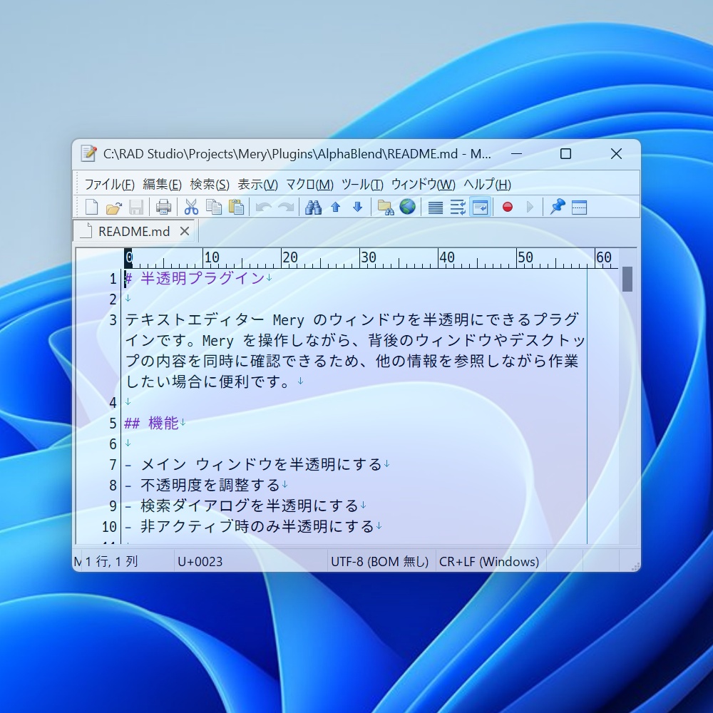Start macro recording with the red circle
Screen dimensions: 713x713
(508, 207)
